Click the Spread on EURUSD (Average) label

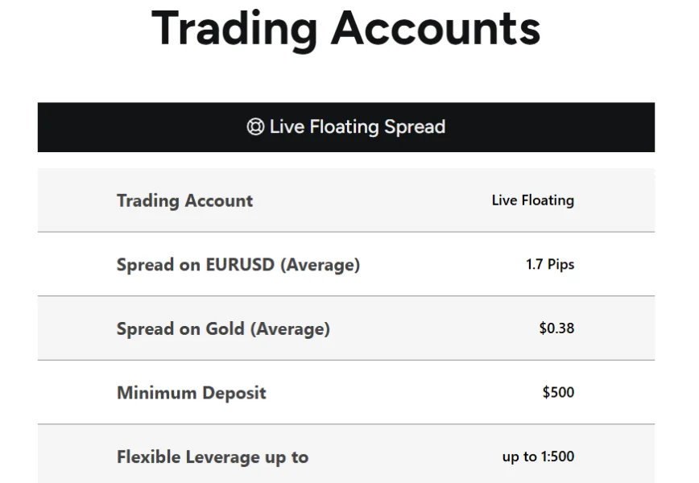pos(238,264)
